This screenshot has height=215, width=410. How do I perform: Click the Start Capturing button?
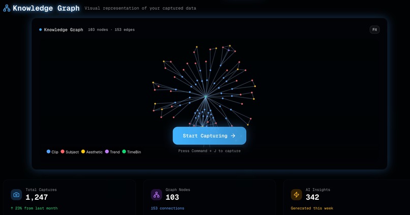(209, 136)
